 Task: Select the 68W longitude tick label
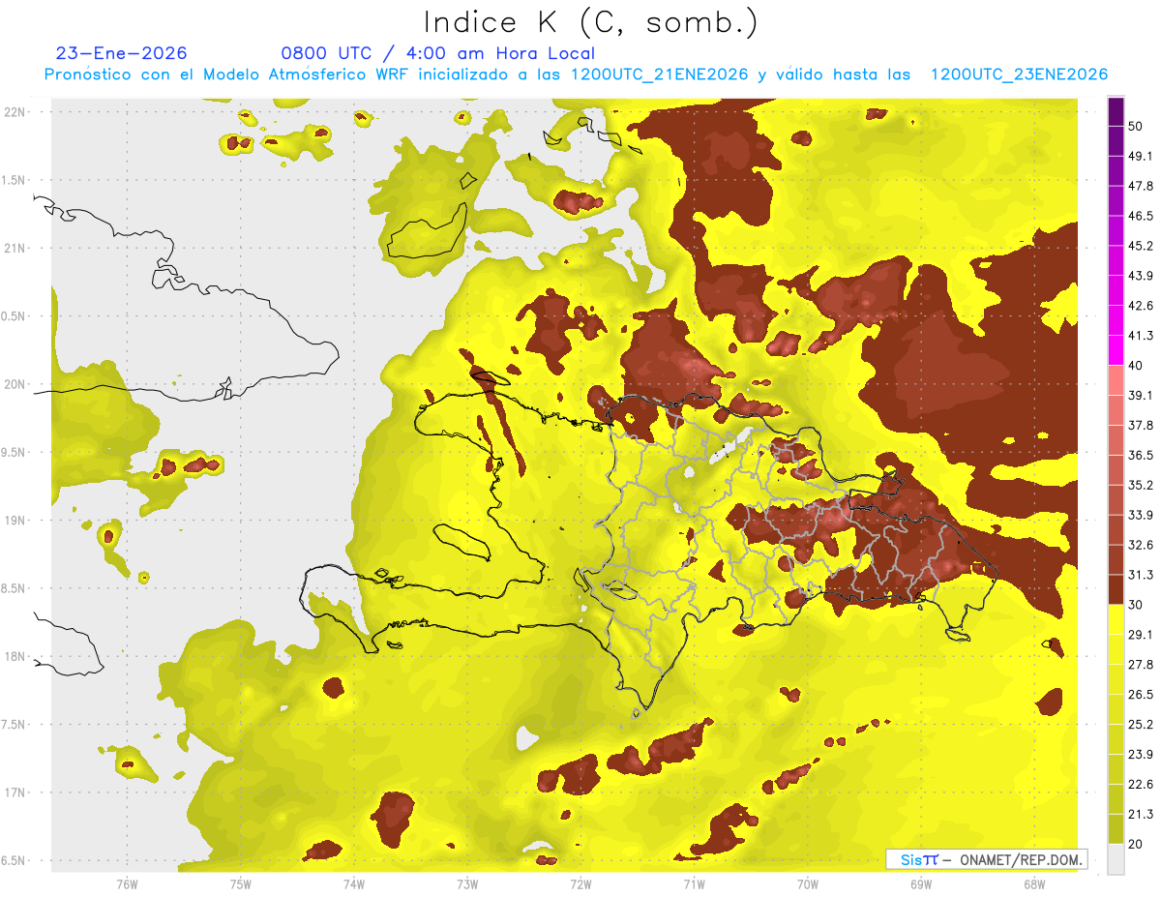(1034, 883)
